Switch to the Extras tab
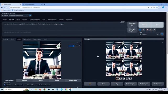 coord(18,20)
